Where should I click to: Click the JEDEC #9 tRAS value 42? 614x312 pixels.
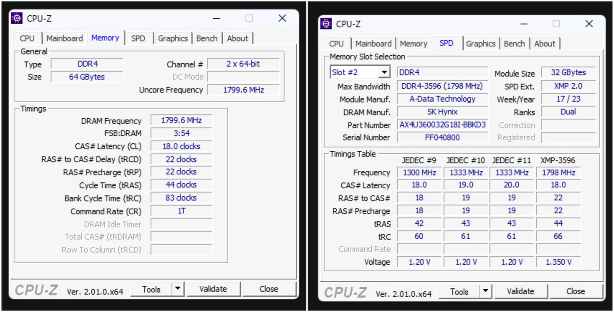[419, 223]
